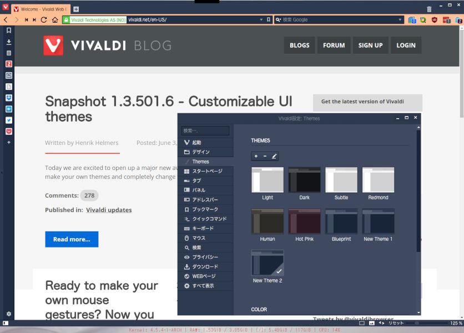Open the すべて表示 settings entry
Viewport: 464px width, 333px height.
205,286
